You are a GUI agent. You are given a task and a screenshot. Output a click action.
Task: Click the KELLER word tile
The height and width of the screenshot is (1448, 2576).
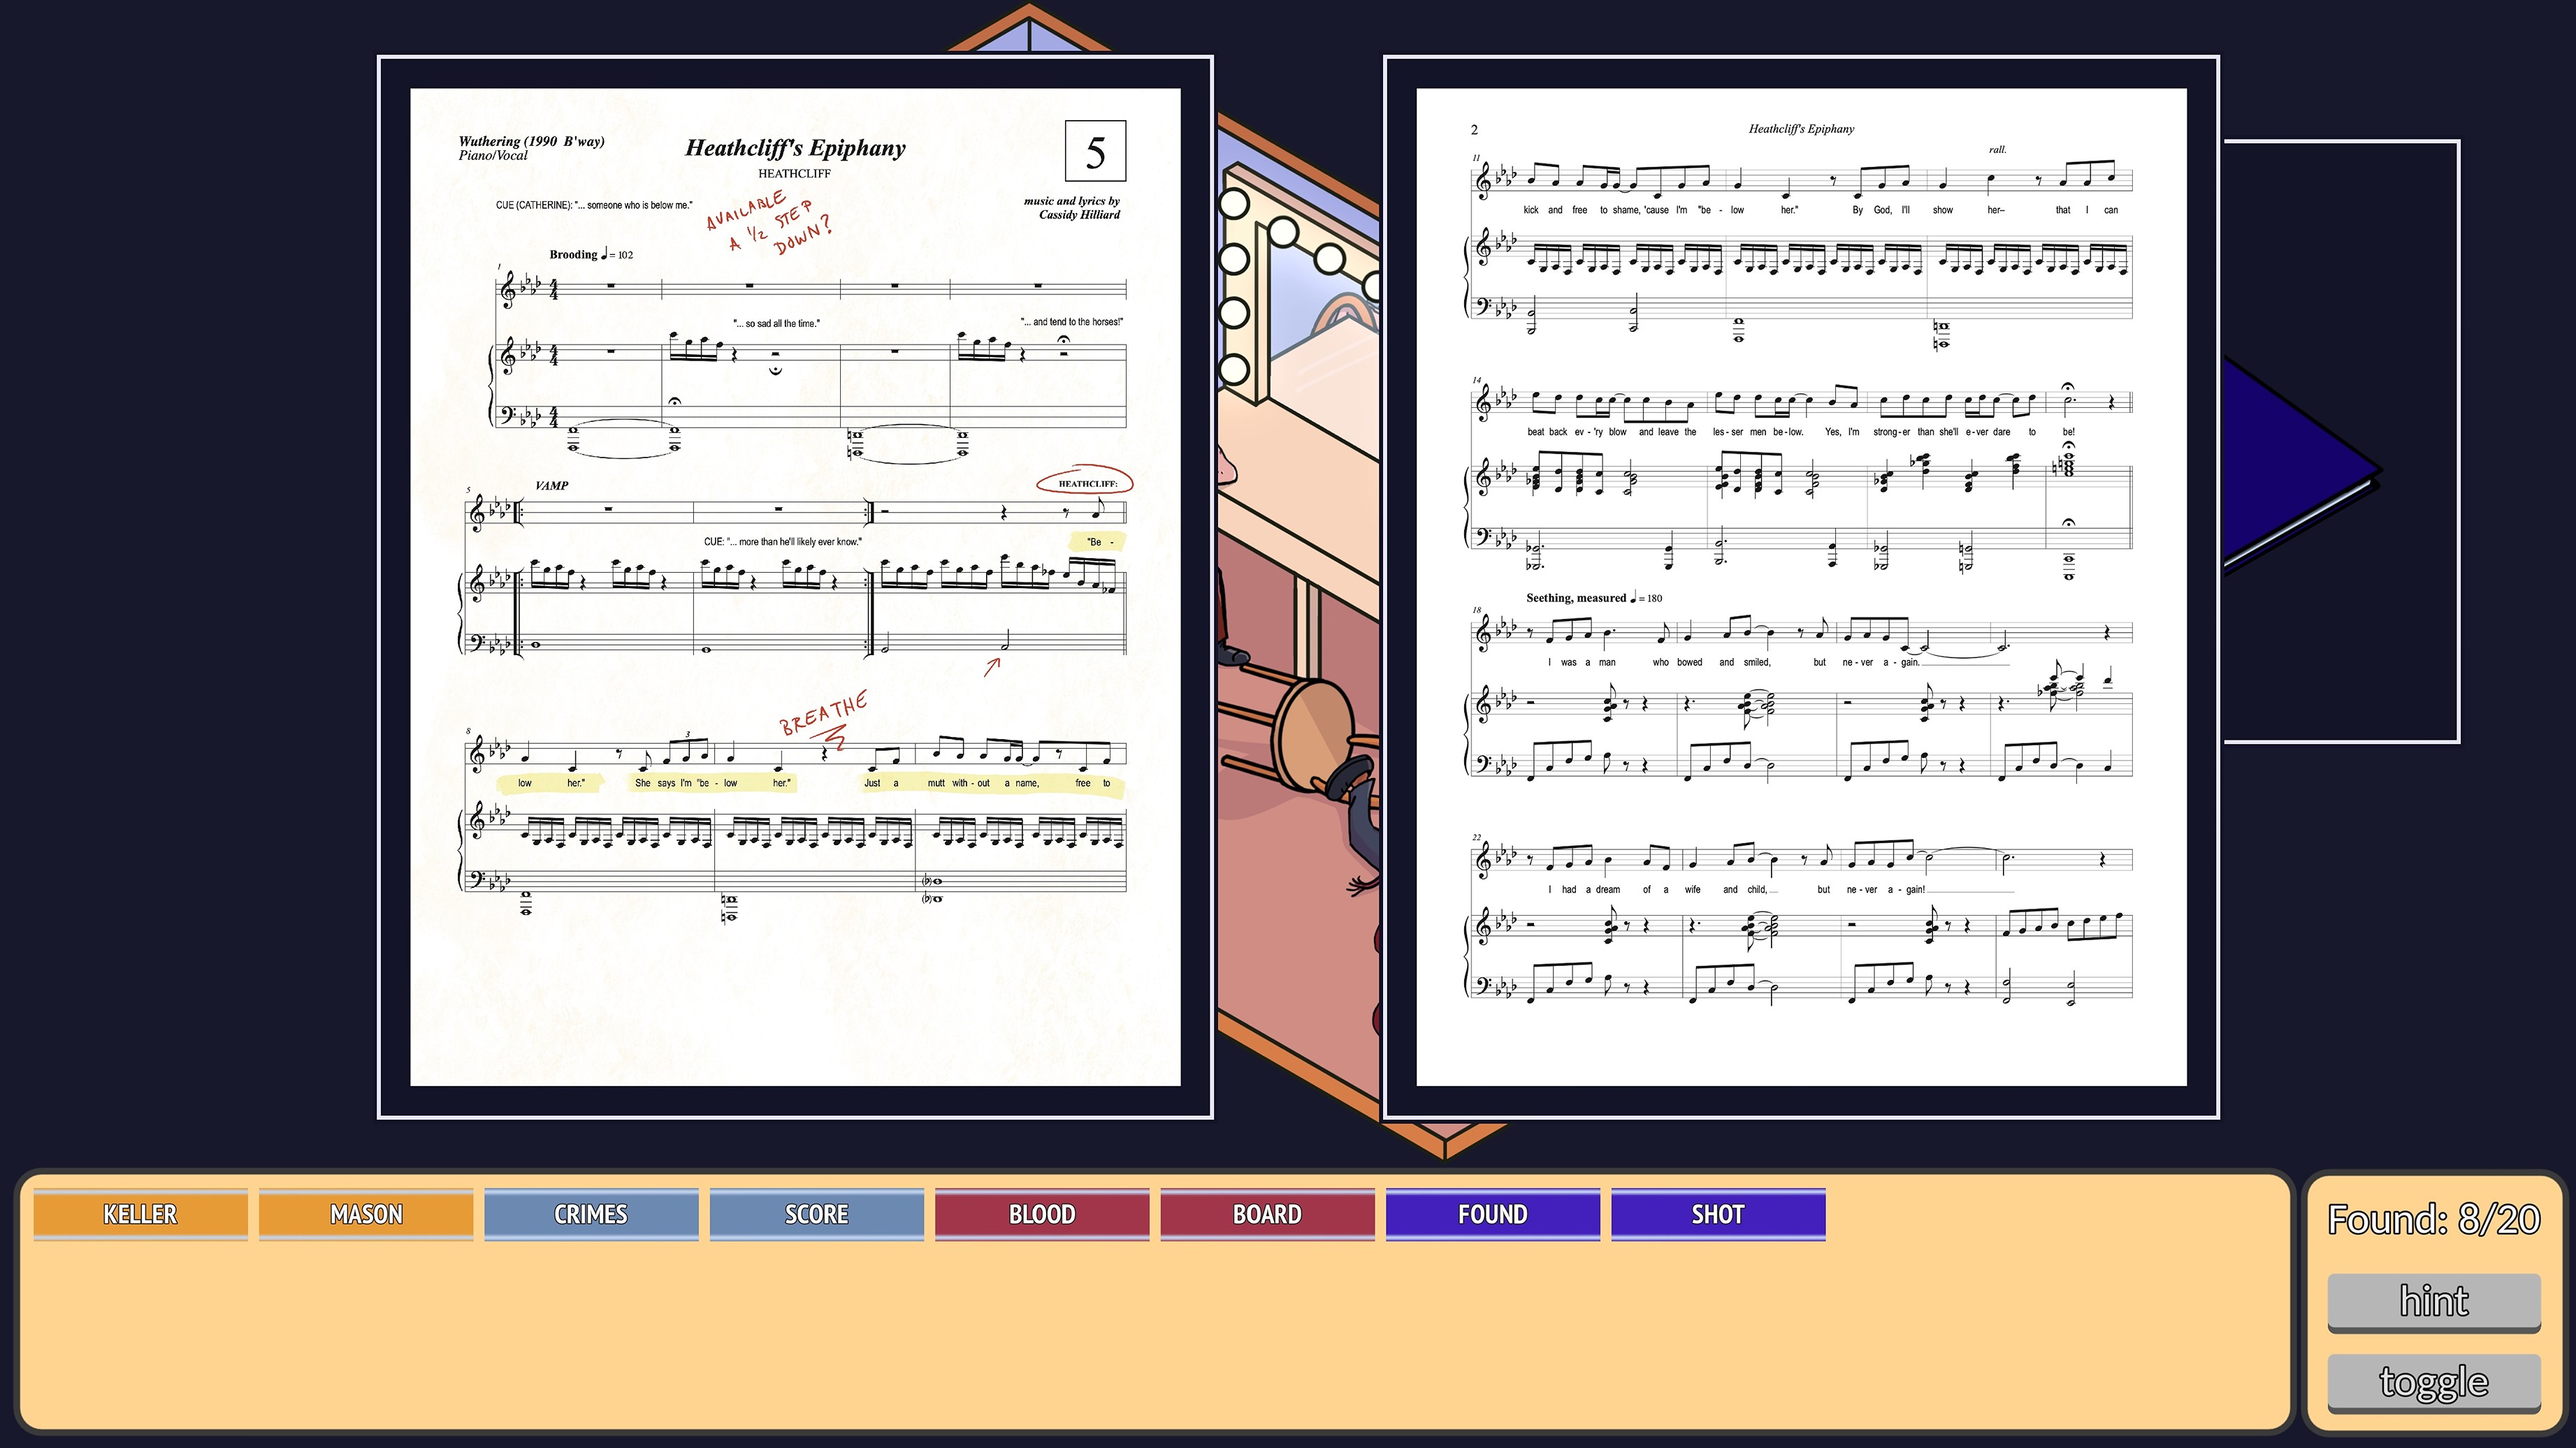coord(140,1213)
